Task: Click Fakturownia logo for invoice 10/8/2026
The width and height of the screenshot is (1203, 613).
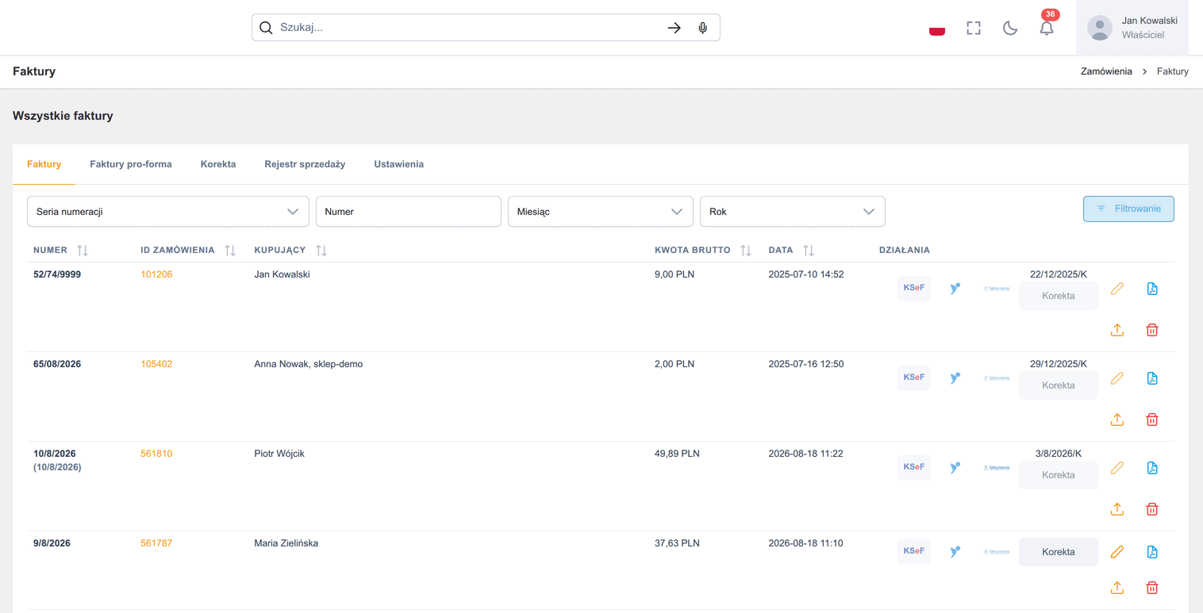Action: click(997, 468)
